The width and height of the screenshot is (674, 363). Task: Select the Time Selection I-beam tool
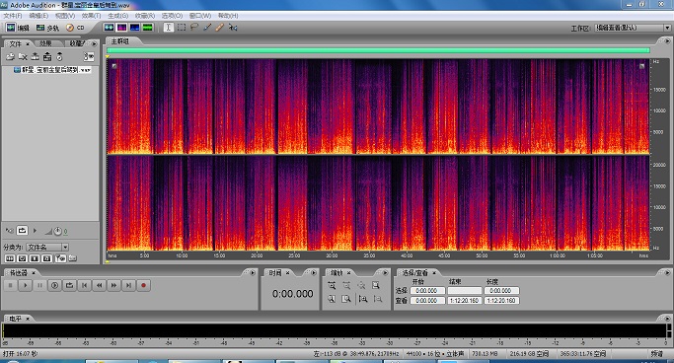click(x=169, y=28)
